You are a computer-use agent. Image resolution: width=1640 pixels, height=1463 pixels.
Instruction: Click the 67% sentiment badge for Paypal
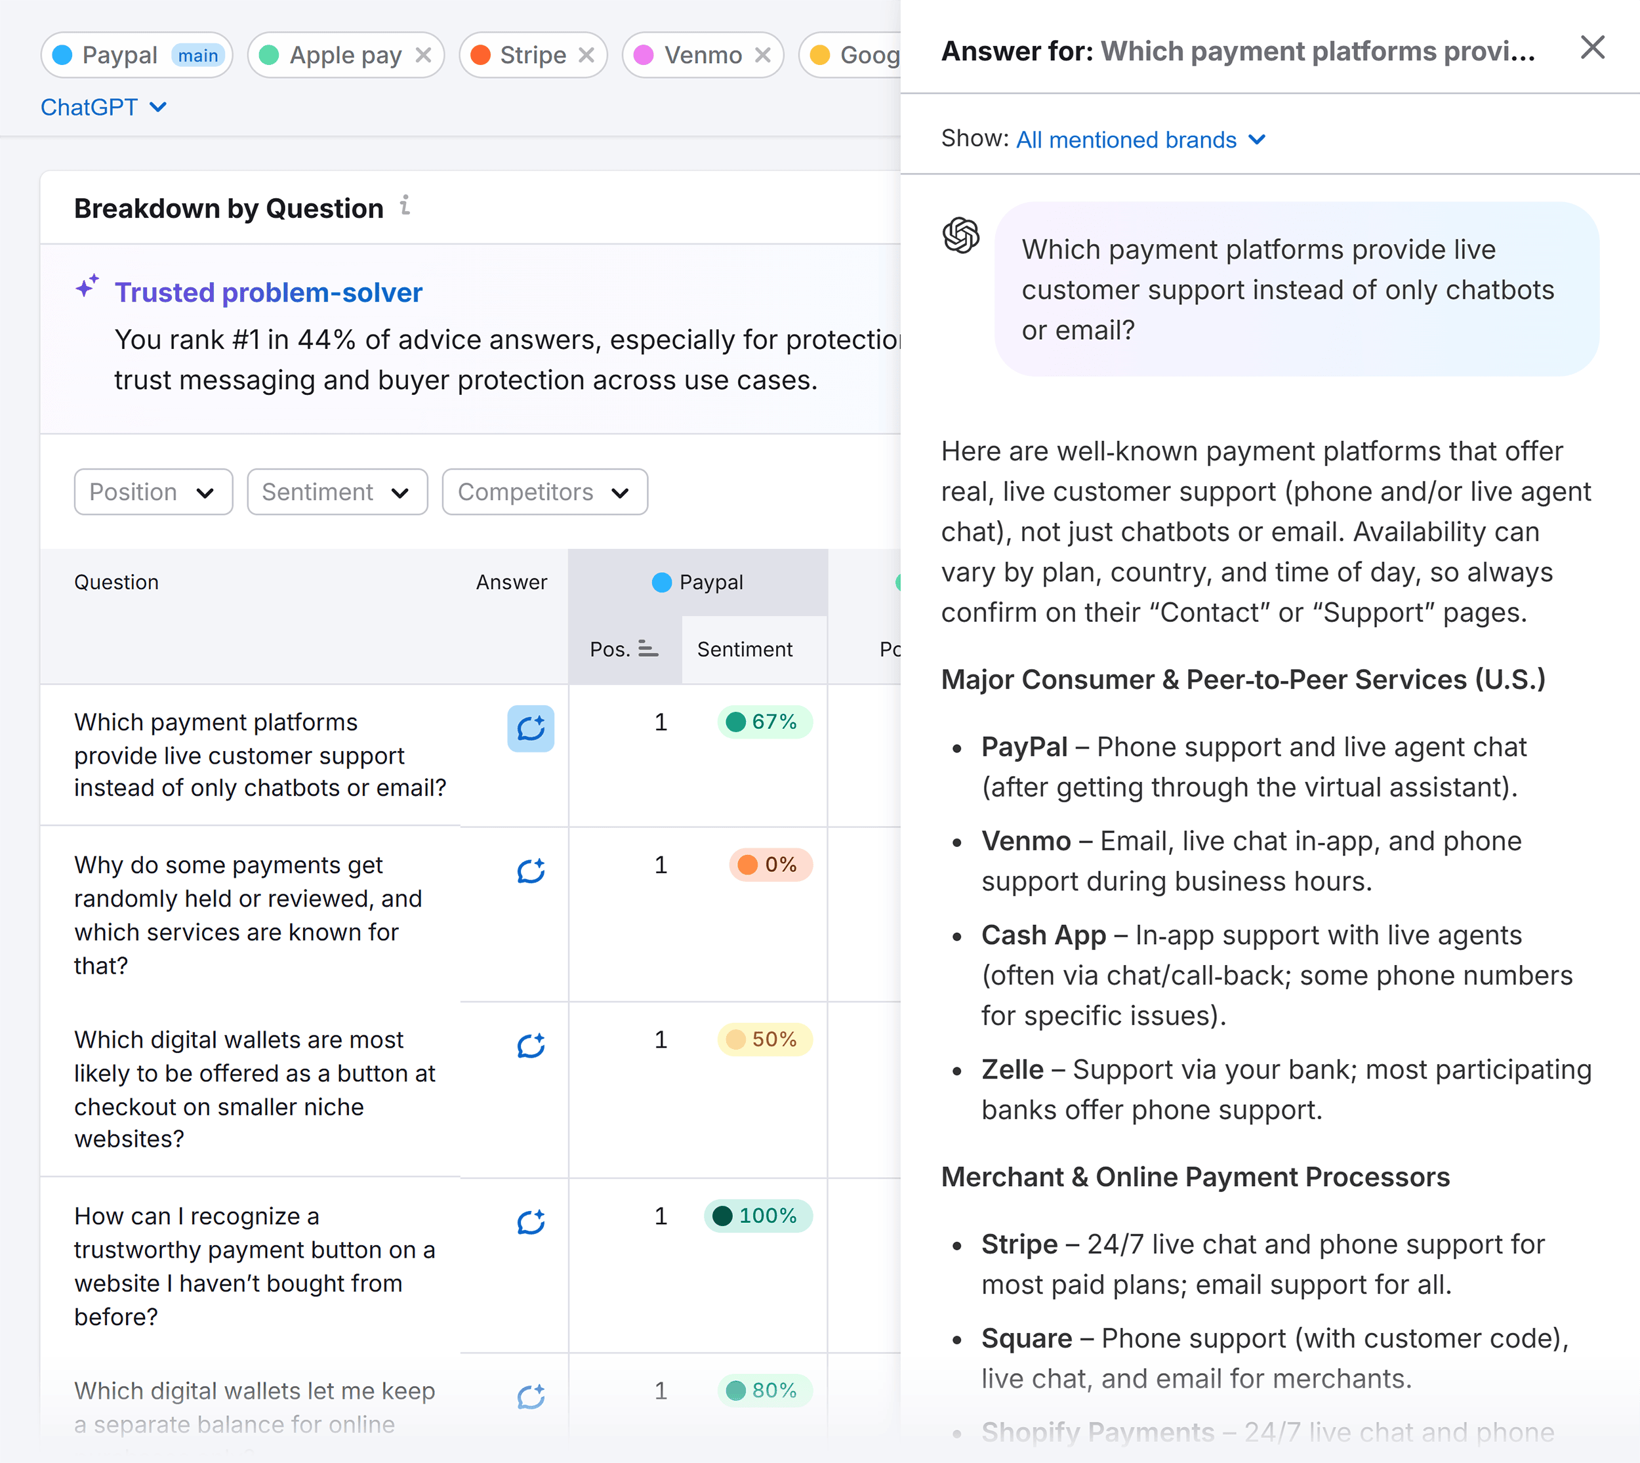[x=764, y=721]
